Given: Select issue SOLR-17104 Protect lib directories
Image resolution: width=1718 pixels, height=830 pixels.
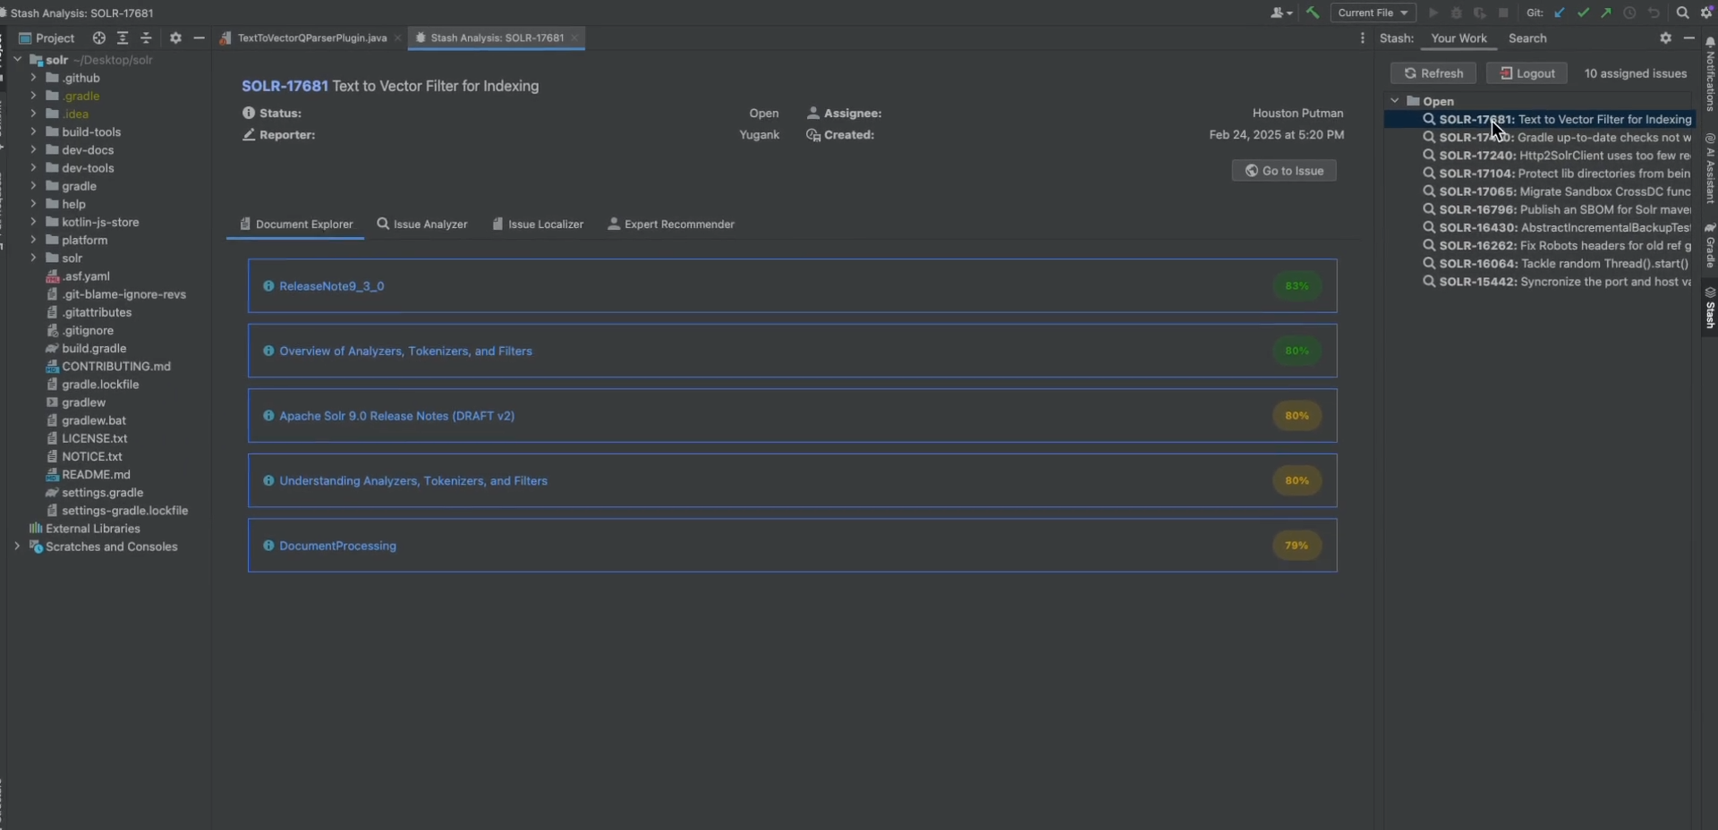Looking at the screenshot, I should click(1556, 174).
